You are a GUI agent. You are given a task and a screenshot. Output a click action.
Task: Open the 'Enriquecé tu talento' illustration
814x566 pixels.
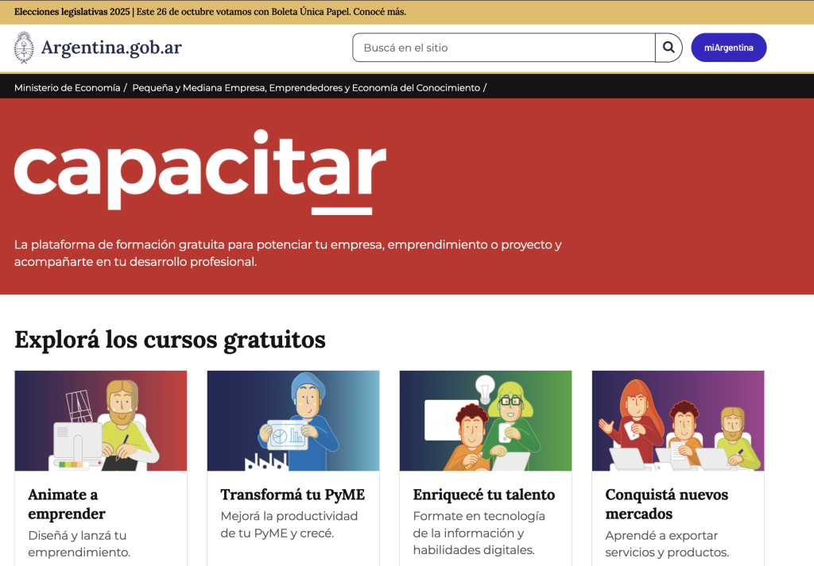(x=486, y=421)
